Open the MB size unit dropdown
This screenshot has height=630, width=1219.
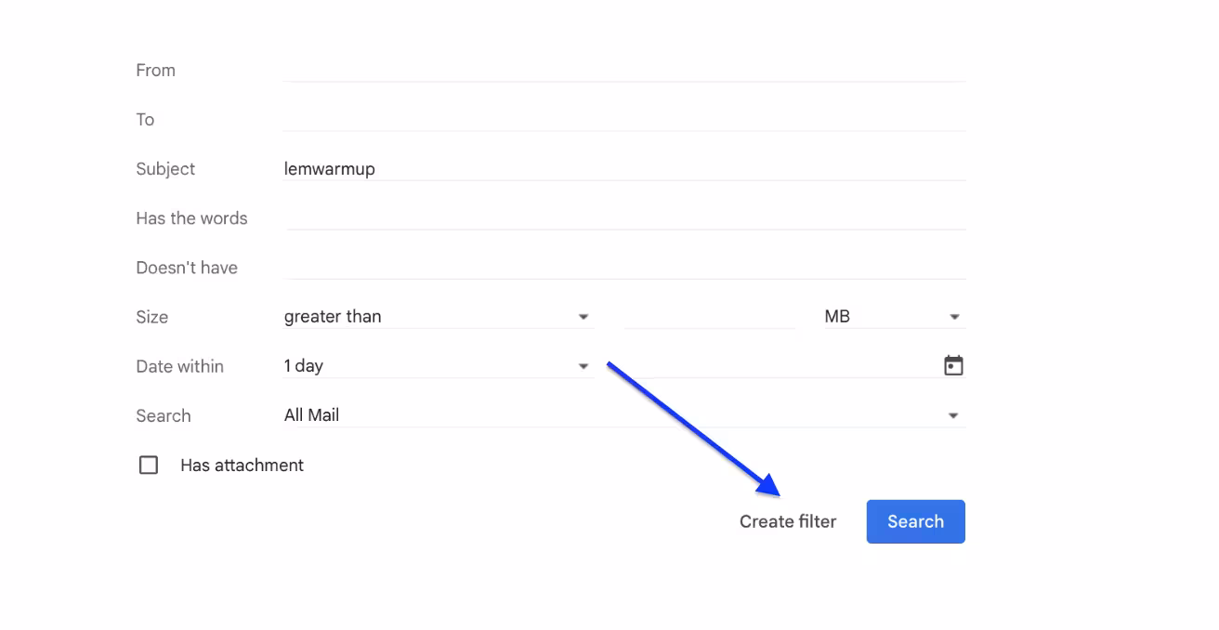pyautogui.click(x=893, y=317)
